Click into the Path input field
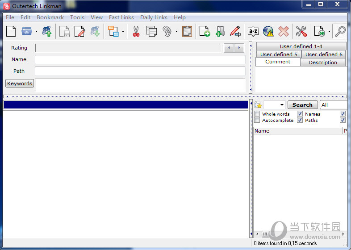Image resolution: width=351 pixels, height=250 pixels. tap(140, 71)
